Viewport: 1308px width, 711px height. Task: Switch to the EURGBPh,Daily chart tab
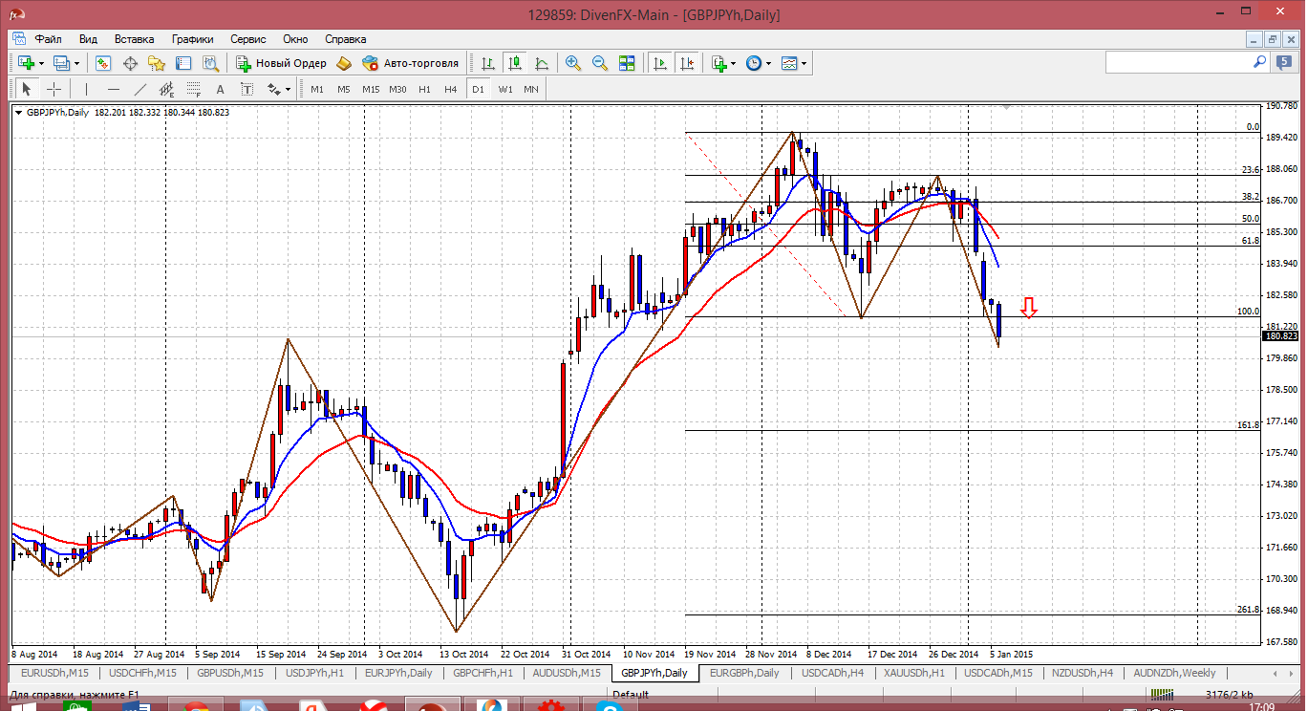click(746, 673)
